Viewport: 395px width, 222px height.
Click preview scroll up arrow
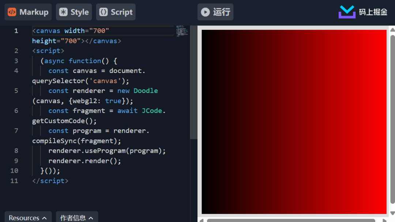tap(392, 30)
